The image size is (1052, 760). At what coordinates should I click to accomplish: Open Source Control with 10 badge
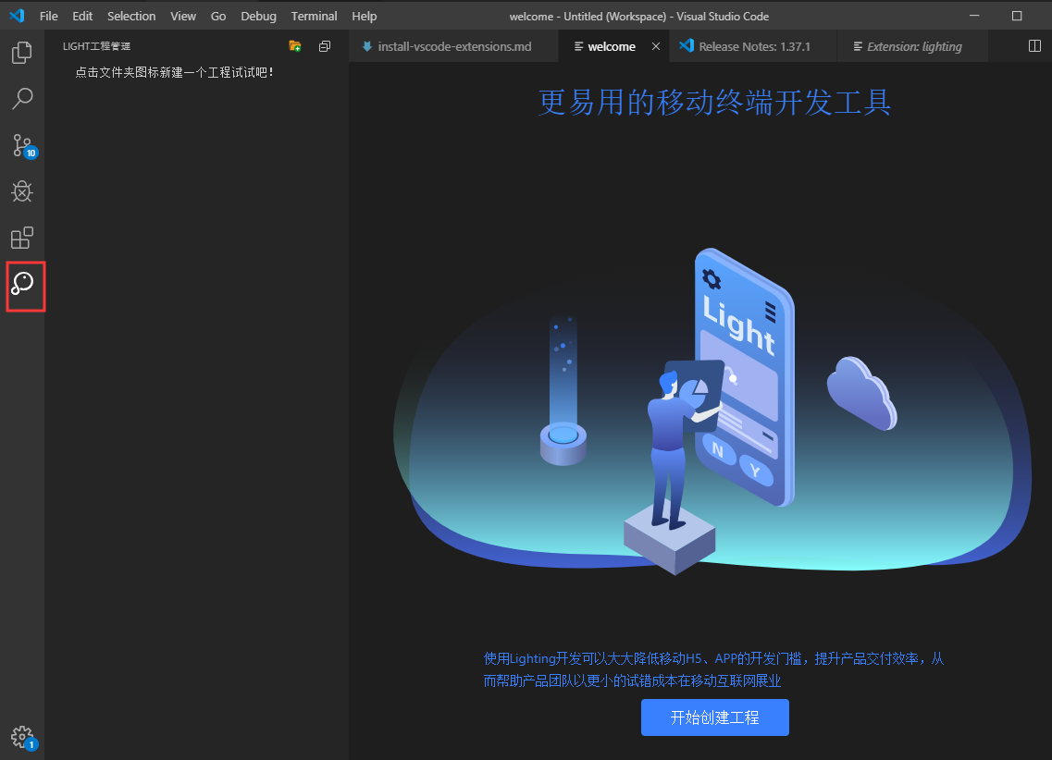pyautogui.click(x=22, y=145)
